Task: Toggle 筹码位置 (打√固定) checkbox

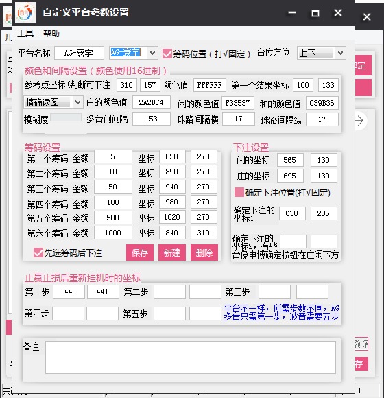Action: (167, 54)
